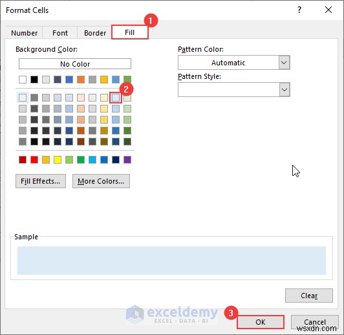Select the Fill tab
Image resolution: width=344 pixels, height=335 pixels.
(130, 32)
